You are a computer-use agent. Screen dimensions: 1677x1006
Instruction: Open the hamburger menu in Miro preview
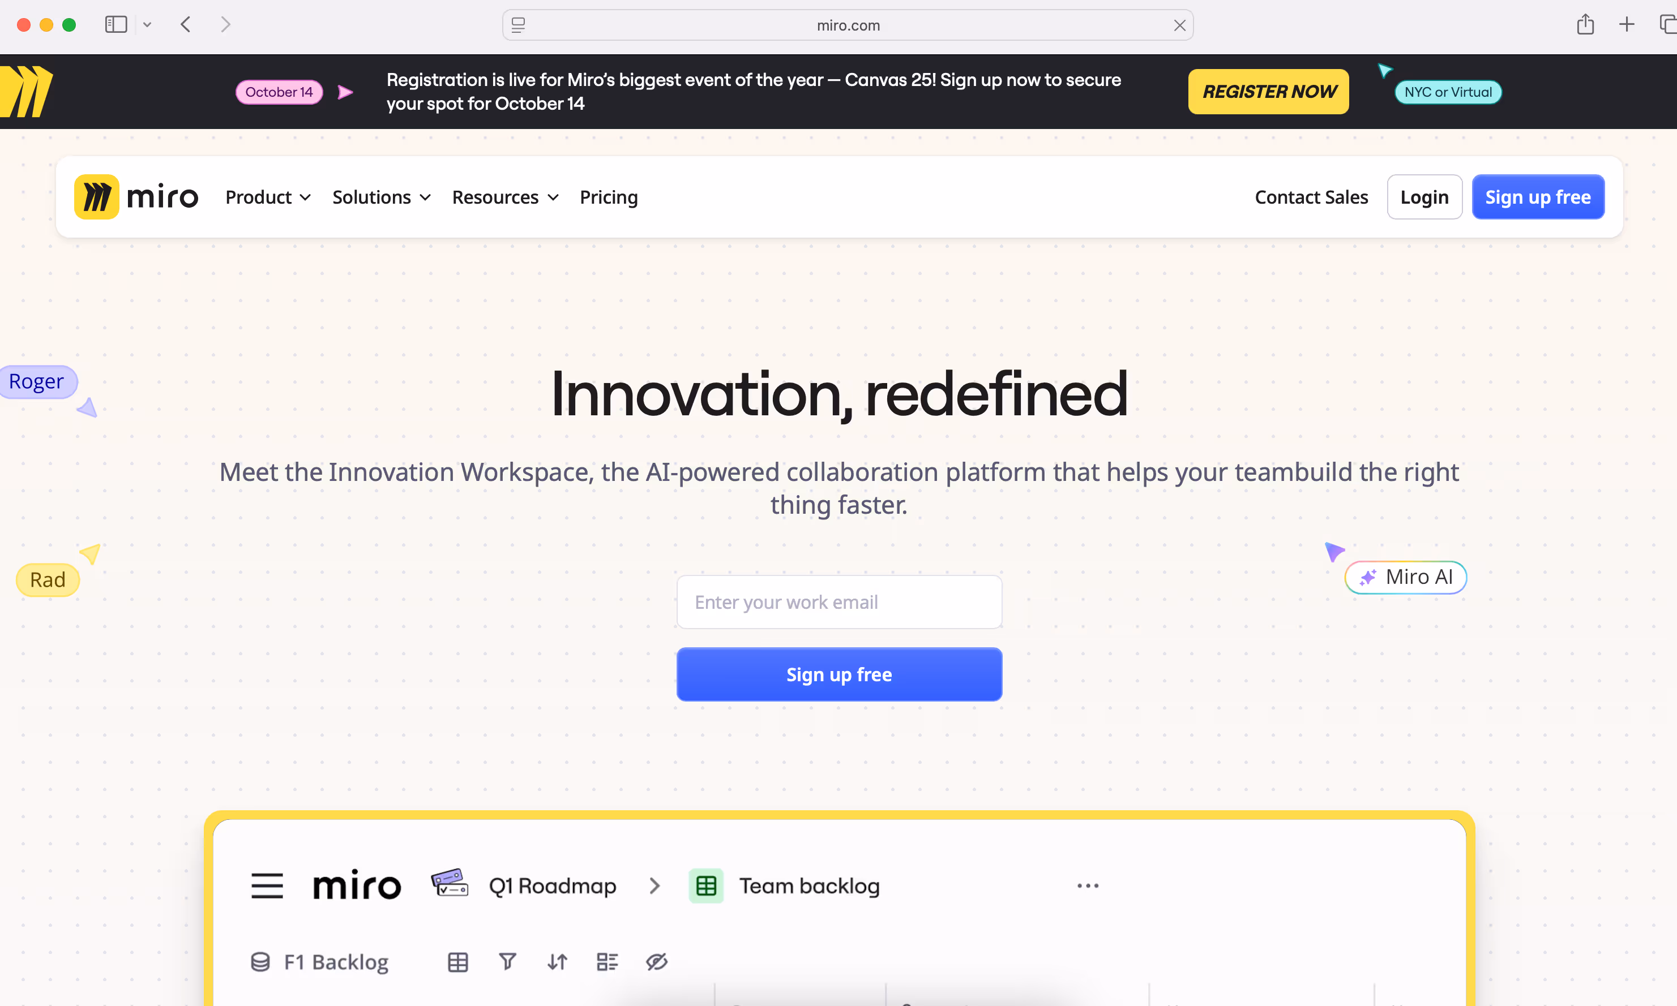click(267, 886)
